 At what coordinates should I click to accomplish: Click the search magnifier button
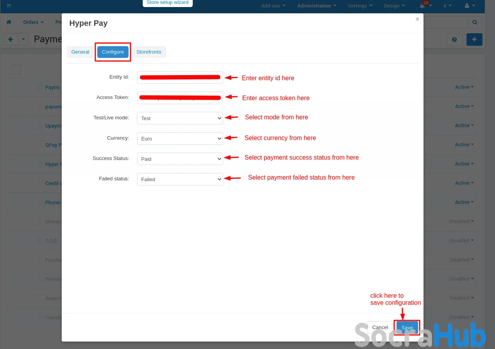pyautogui.click(x=475, y=22)
